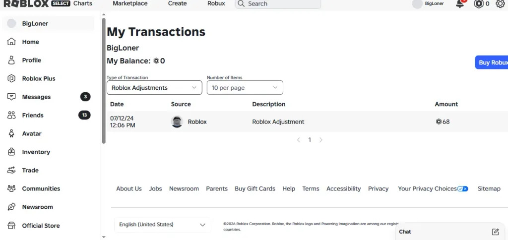Click the Robux balance icon in header
The width and height of the screenshot is (508, 240).
pyautogui.click(x=479, y=4)
